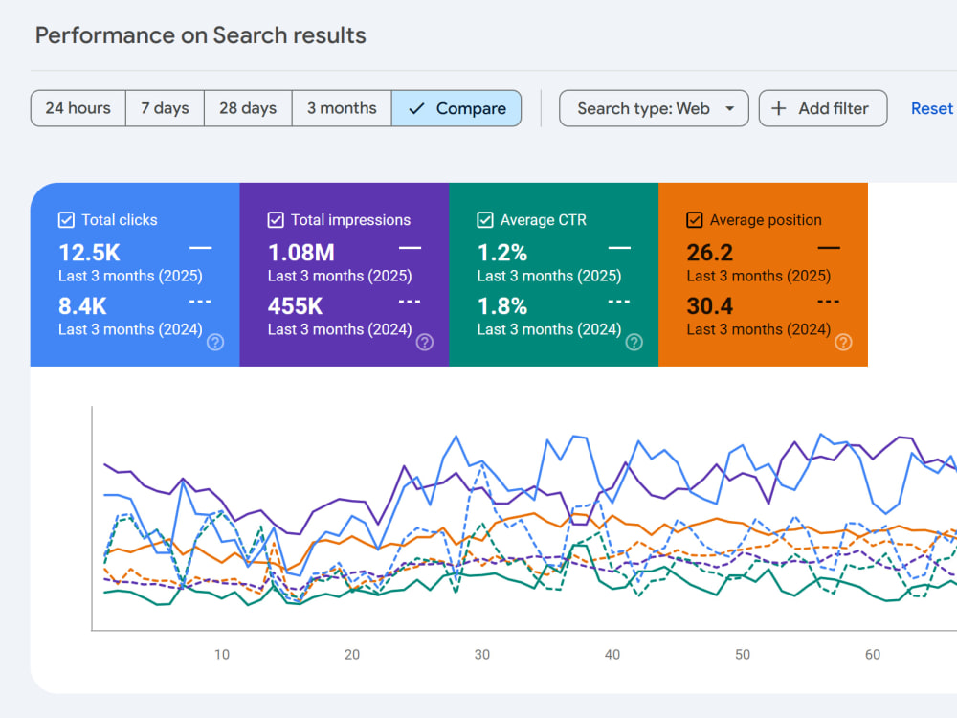Click the 12.5K clicks value for 2025
The width and height of the screenshot is (957, 718).
pyautogui.click(x=89, y=253)
